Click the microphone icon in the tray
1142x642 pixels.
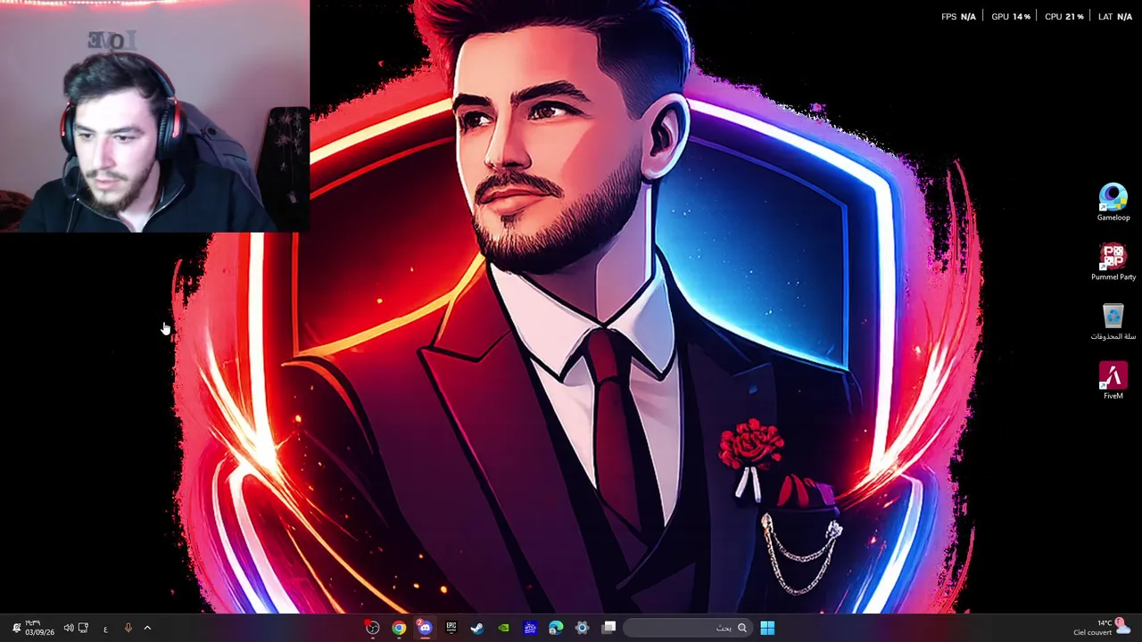tap(128, 628)
